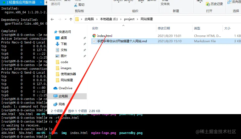Click the 网络 network icon in sidebar
241x139 pixels.
(55, 104)
